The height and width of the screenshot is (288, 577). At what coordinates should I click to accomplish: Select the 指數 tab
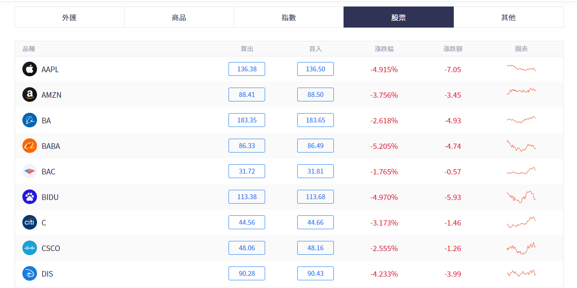tap(289, 17)
